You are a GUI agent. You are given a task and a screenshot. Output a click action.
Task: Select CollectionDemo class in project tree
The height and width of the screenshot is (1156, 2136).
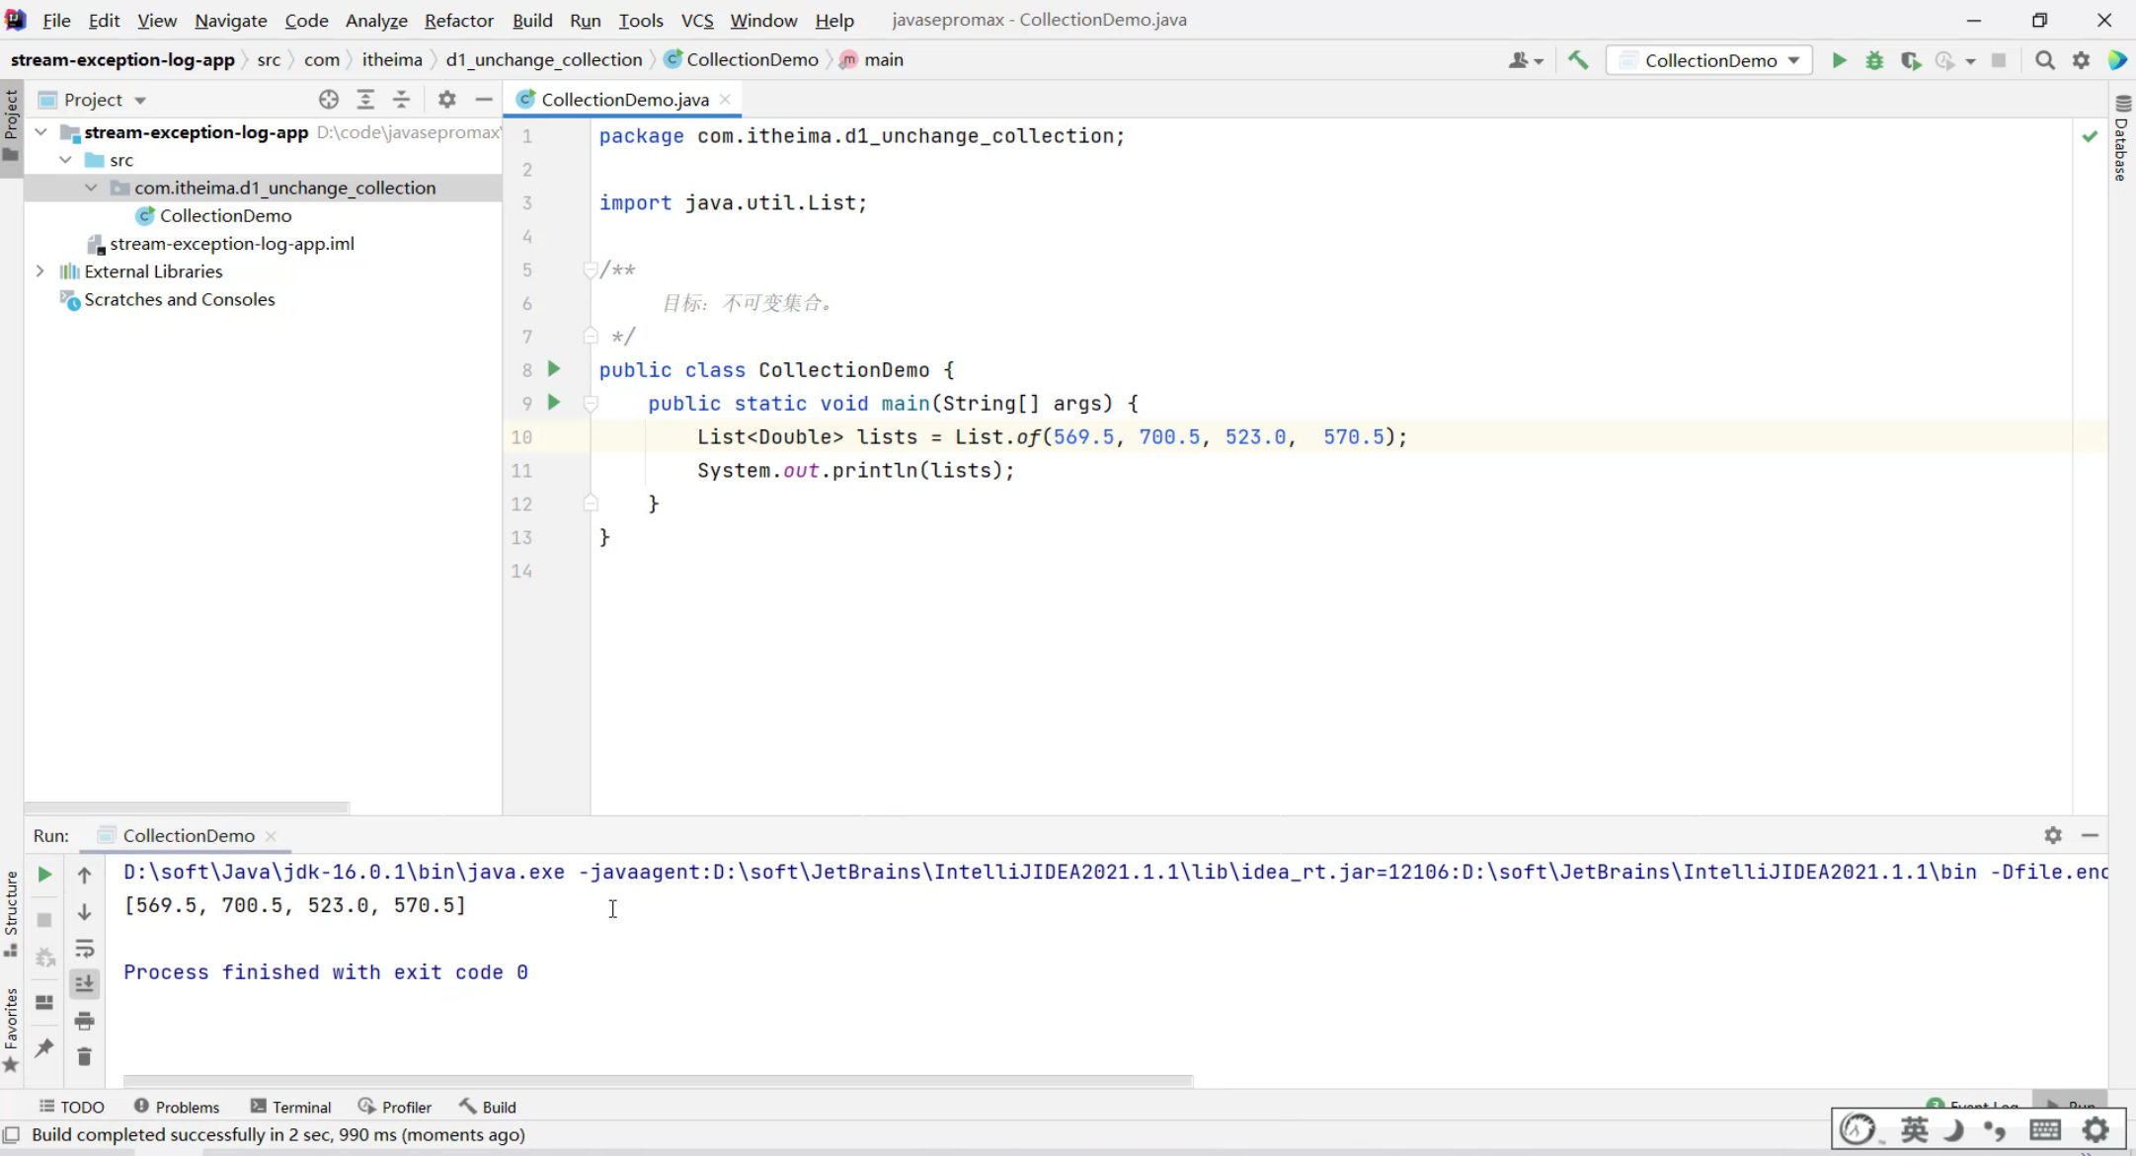coord(225,215)
